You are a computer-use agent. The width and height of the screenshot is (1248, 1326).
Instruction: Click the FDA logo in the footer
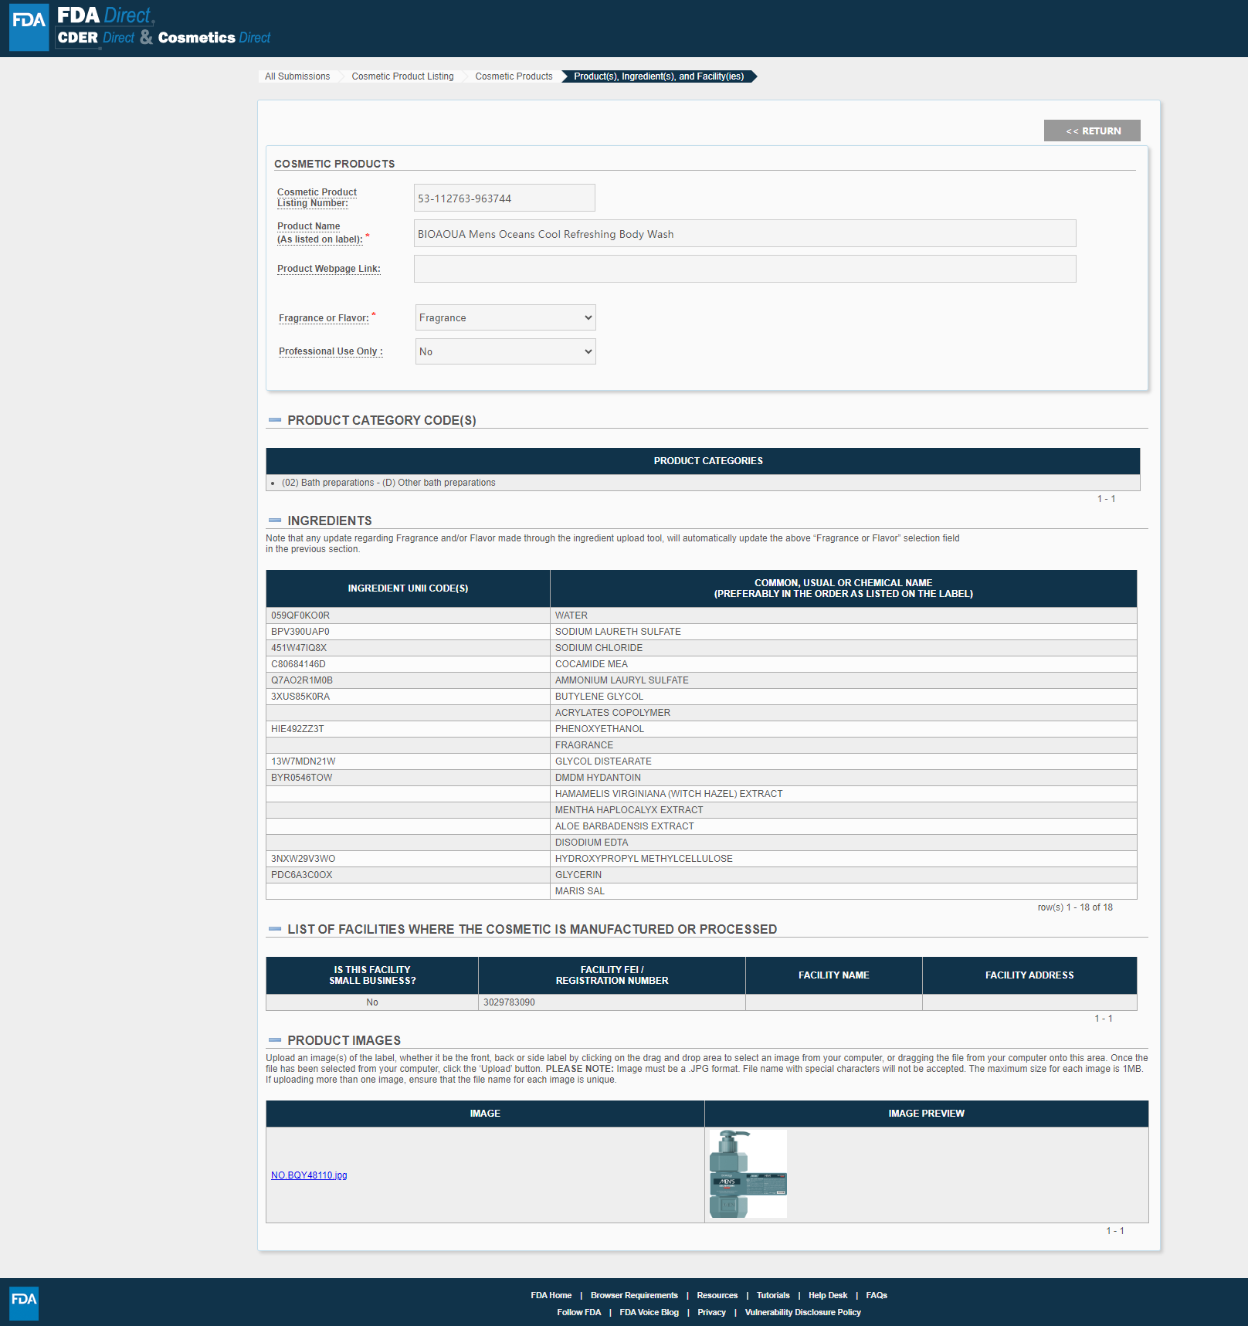point(23,1303)
